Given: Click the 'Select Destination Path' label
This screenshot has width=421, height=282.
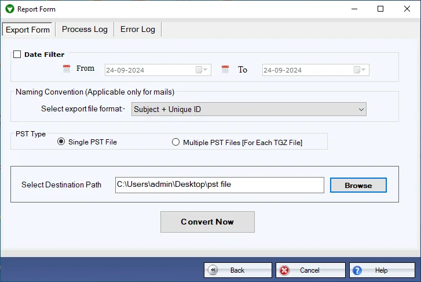Looking at the screenshot, I should [x=61, y=185].
